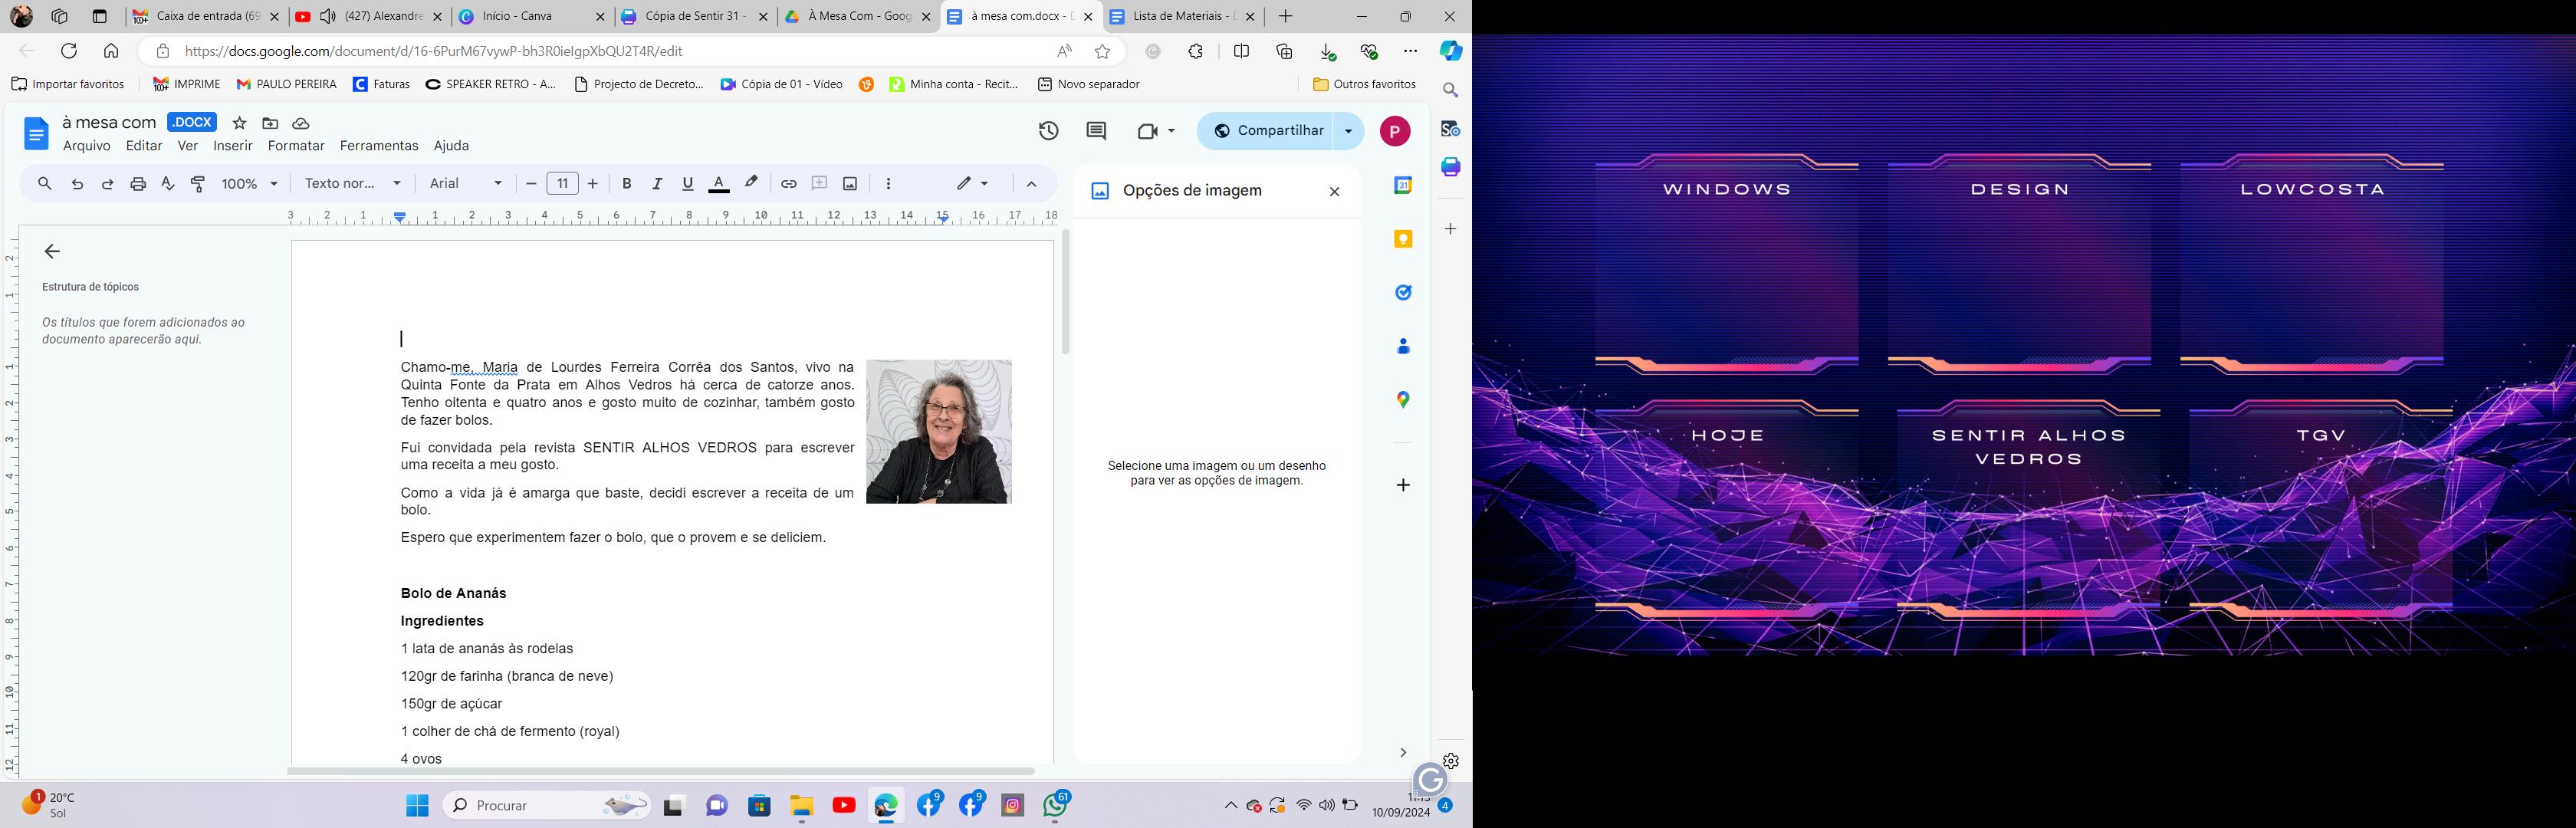Open the Arial font dropdown
This screenshot has height=828, width=2576.
(x=466, y=184)
